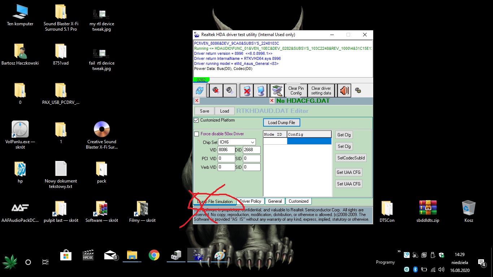
Task: Click the SetCodecSubId button
Action: pos(351,158)
